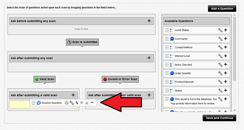Add Order Quantity with the plus icon
244x130 pixels.
coord(226,73)
